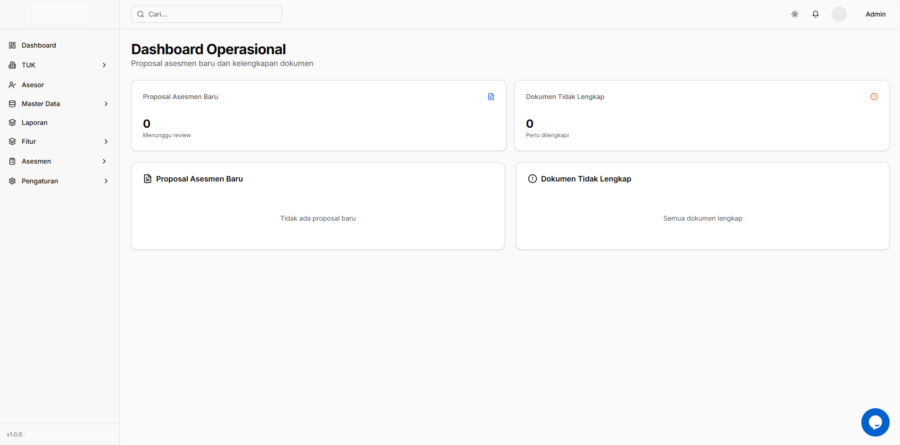Click the Asesmen clipboard icon

pos(12,161)
